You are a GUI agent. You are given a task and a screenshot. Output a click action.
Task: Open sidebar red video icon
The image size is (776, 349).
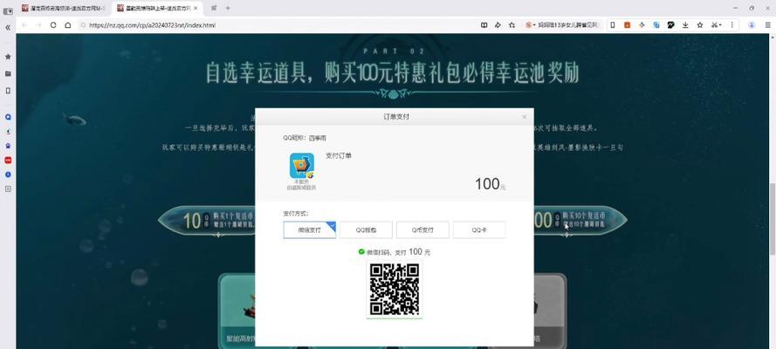[x=8, y=161]
